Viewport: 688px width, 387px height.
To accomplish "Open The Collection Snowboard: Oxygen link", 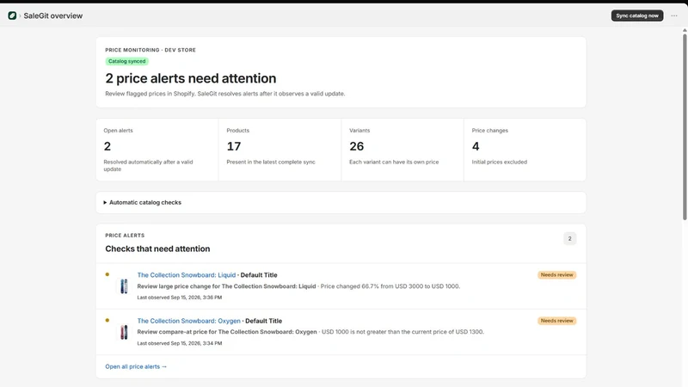I will (188, 321).
